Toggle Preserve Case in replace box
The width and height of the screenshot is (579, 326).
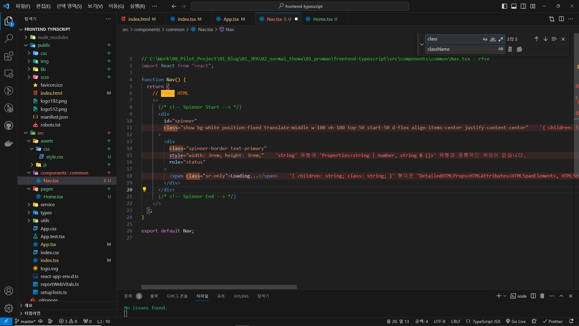[501, 49]
